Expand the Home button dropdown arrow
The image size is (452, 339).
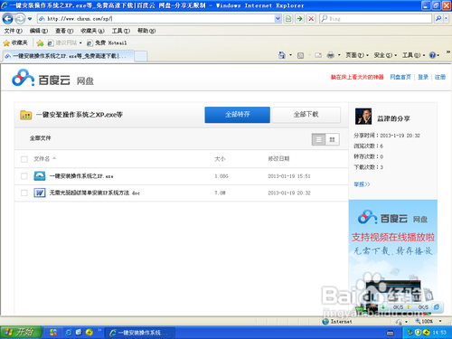pyautogui.click(x=290, y=55)
